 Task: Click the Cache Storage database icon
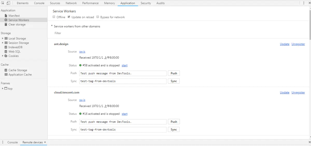pyautogui.click(x=6, y=70)
